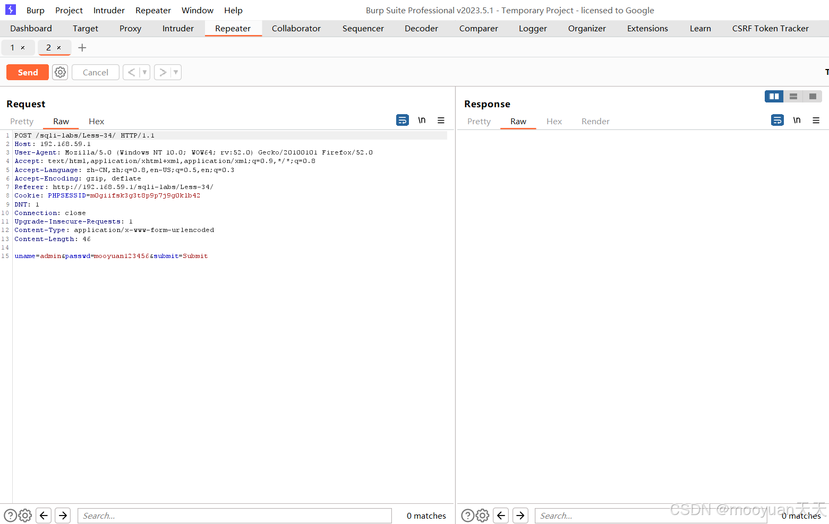Image resolution: width=829 pixels, height=524 pixels.
Task: Open the Window menu
Action: pyautogui.click(x=198, y=10)
